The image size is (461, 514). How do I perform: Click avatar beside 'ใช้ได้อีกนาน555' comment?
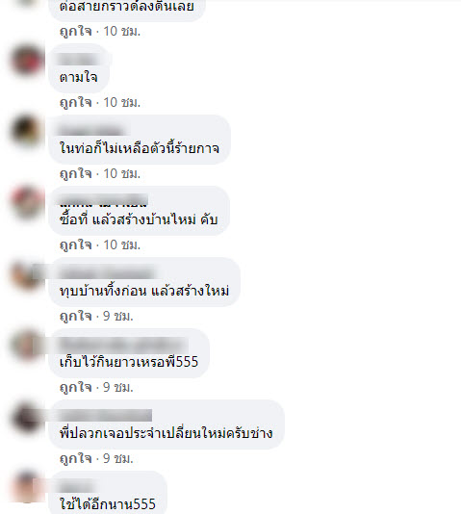[27, 487]
